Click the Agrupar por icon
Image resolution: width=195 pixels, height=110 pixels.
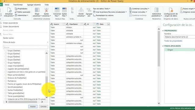[89, 10]
